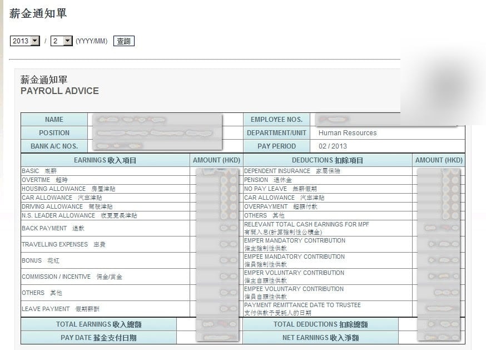Select the PAY PERIOD label cell
The image size is (486, 350).
point(276,146)
